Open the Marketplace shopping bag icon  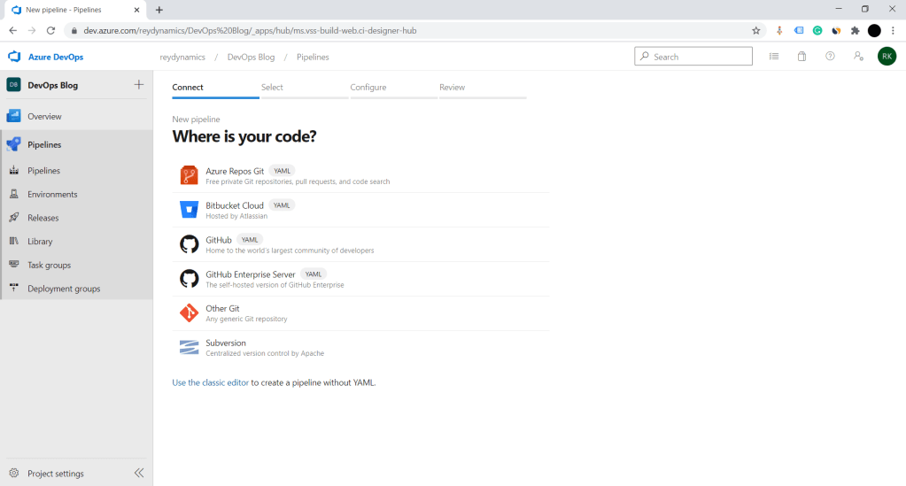coord(801,57)
